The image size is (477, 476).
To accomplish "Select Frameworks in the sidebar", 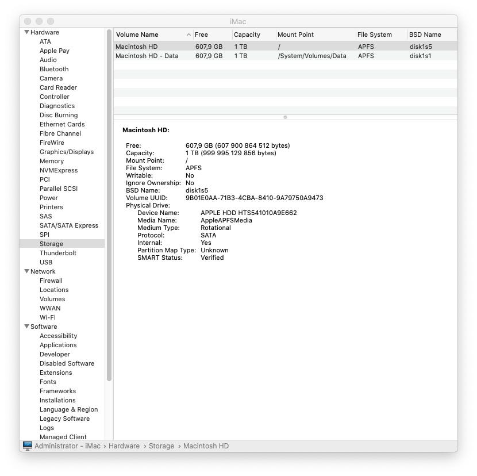I will (58, 391).
